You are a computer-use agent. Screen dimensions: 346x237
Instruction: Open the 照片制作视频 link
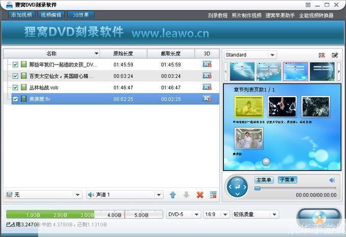[246, 15]
